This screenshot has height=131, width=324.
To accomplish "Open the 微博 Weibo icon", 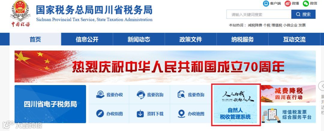I will tap(288, 3).
